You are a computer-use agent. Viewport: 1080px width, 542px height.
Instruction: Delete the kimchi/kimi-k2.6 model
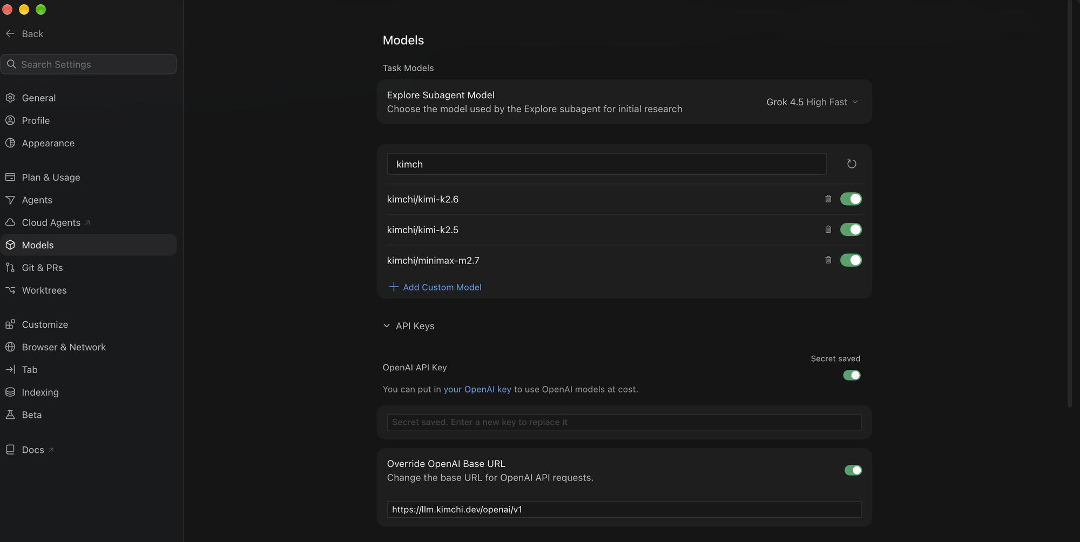[x=828, y=199]
